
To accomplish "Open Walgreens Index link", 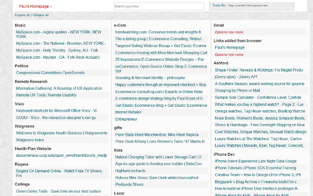I will (30, 140).
